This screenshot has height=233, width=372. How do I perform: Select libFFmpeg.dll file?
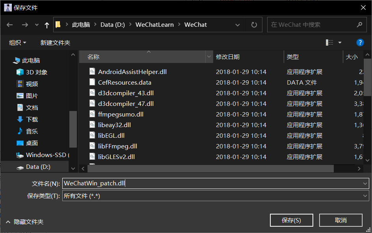pos(118,146)
